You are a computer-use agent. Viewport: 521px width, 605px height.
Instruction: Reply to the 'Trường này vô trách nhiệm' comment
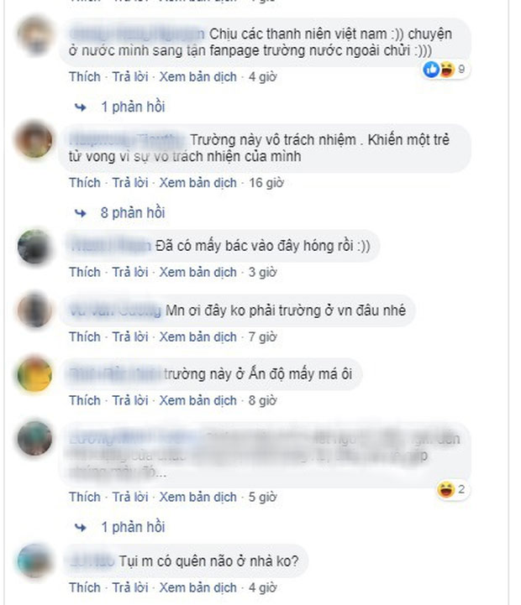point(130,183)
